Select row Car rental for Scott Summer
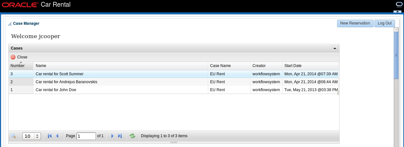The image size is (404, 147). tap(173, 74)
